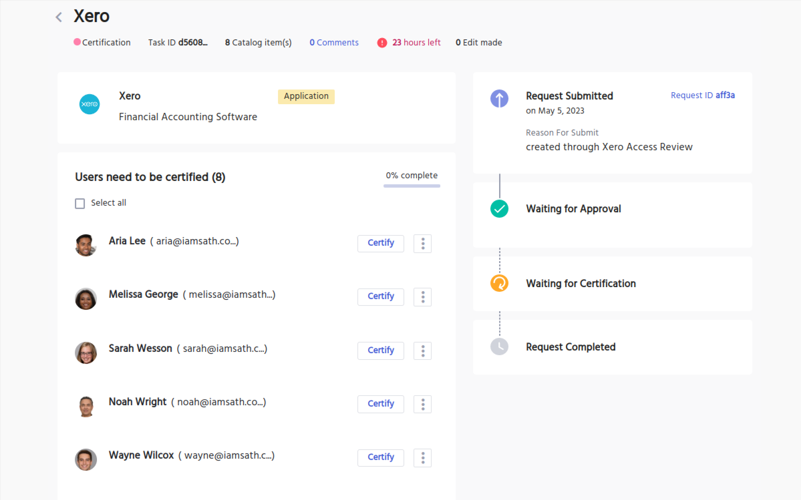Open the Request ID aff3a link
The height and width of the screenshot is (500, 801).
[x=702, y=95]
